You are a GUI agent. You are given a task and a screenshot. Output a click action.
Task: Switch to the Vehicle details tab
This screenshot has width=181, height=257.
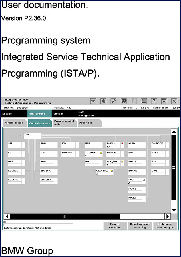(15, 123)
